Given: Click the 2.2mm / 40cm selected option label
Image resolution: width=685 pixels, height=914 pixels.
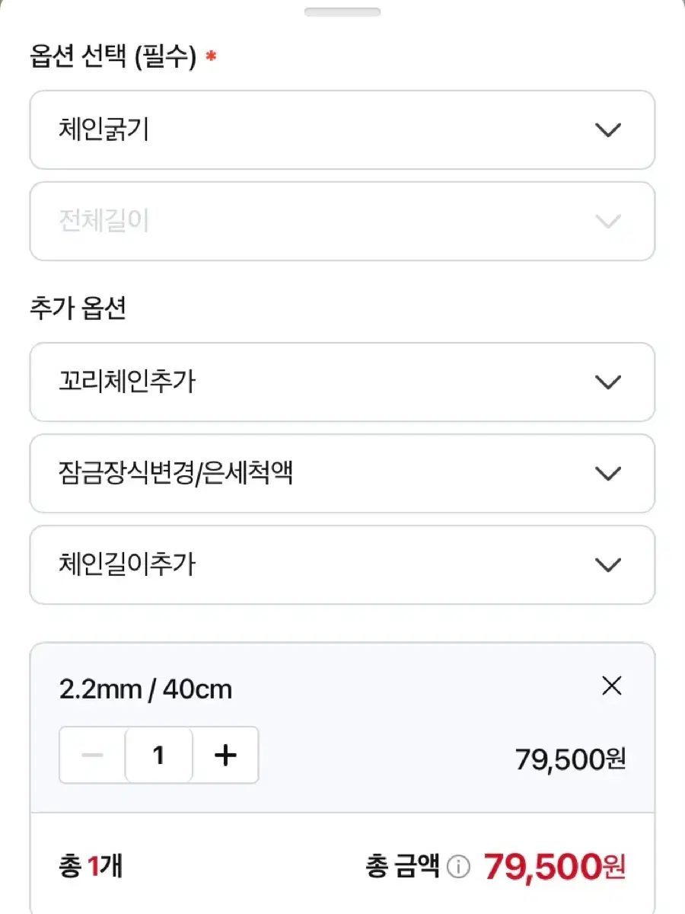Looking at the screenshot, I should 145,690.
